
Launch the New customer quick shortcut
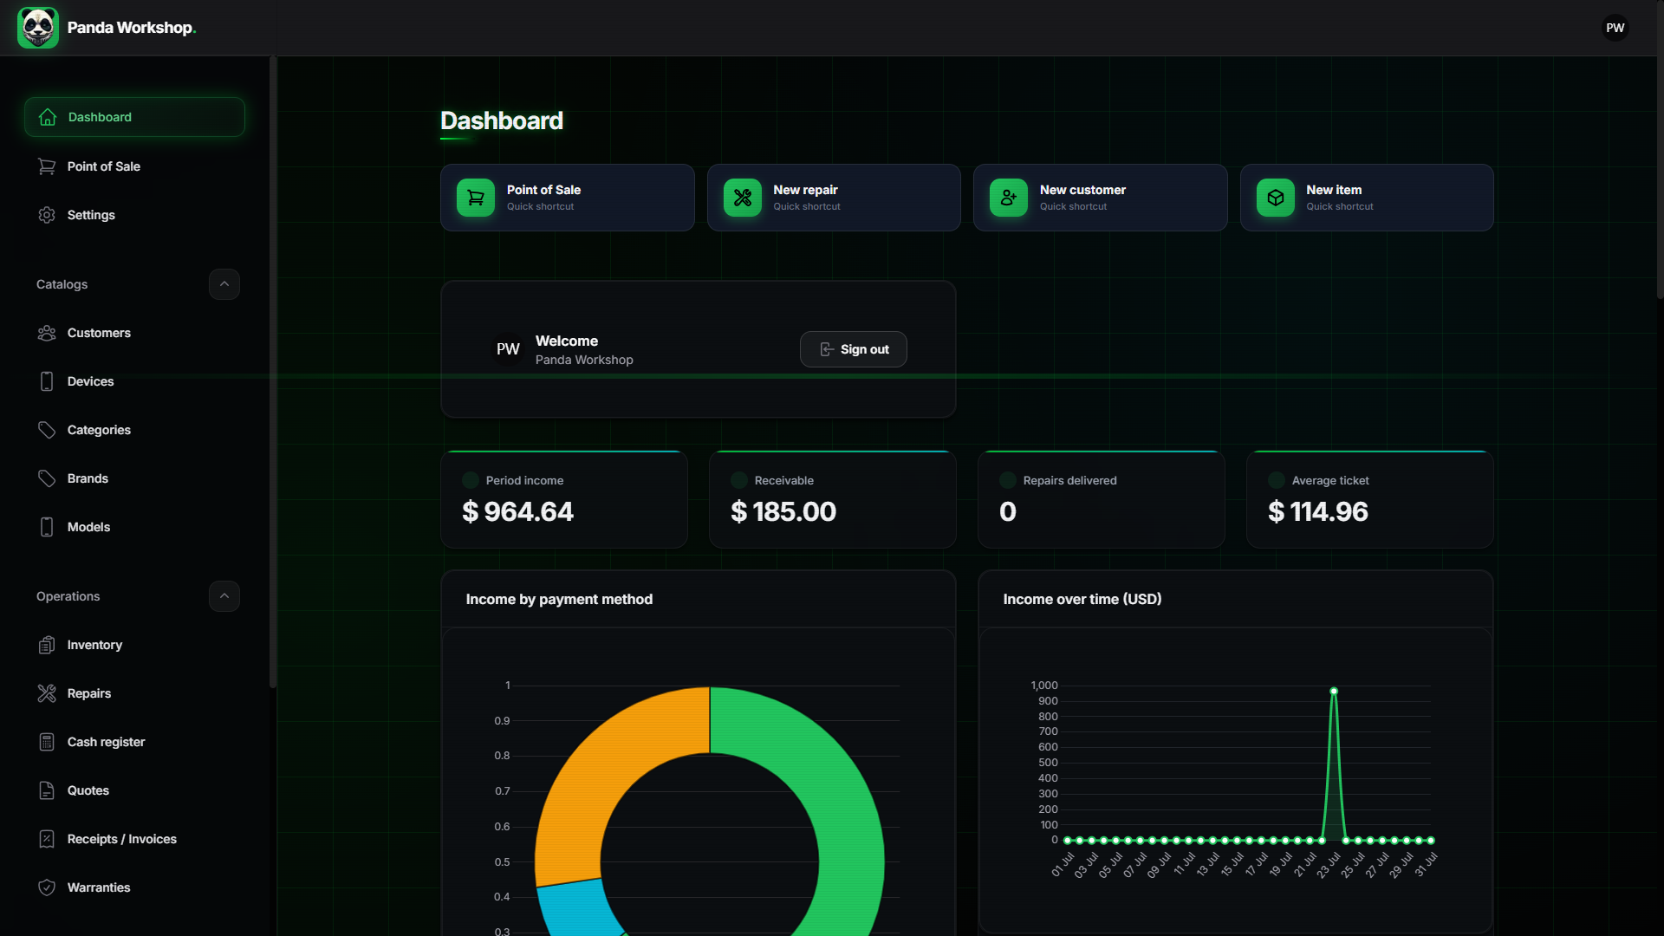1101,198
